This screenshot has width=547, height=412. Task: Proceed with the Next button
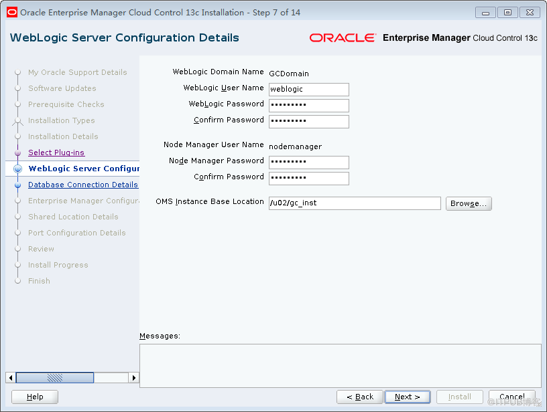[408, 397]
